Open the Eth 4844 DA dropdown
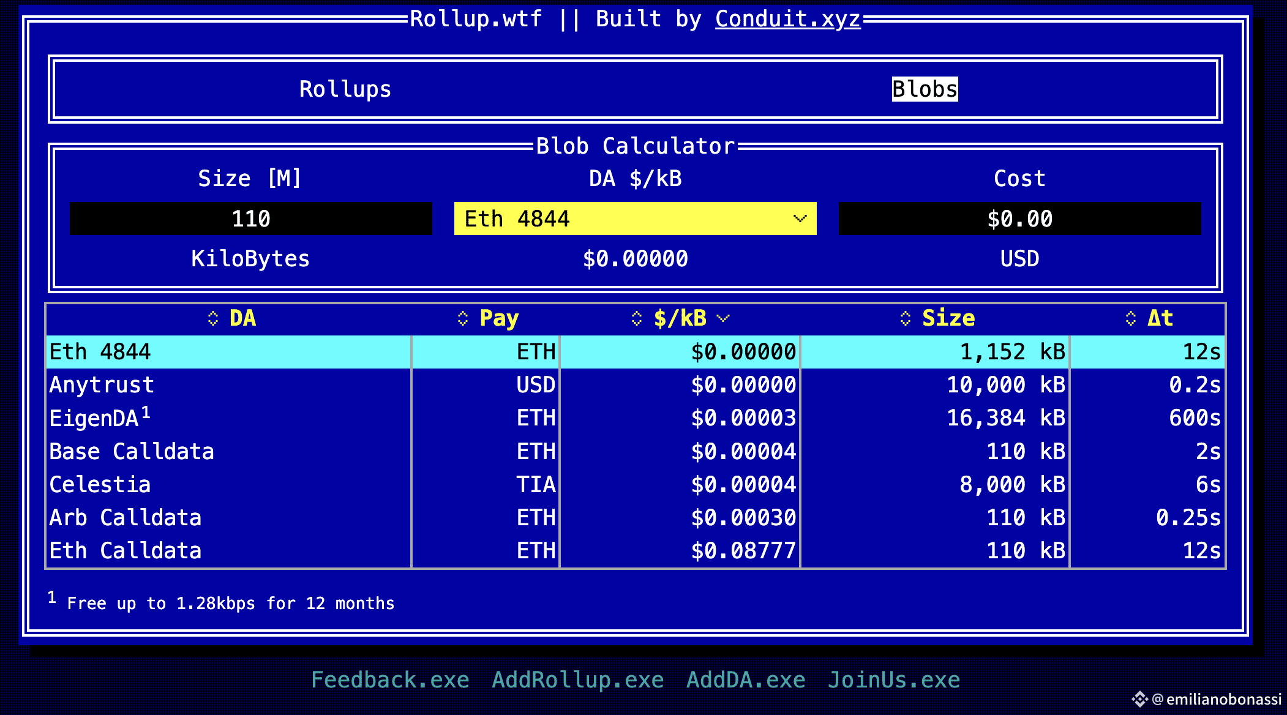Image resolution: width=1287 pixels, height=715 pixels. (636, 219)
